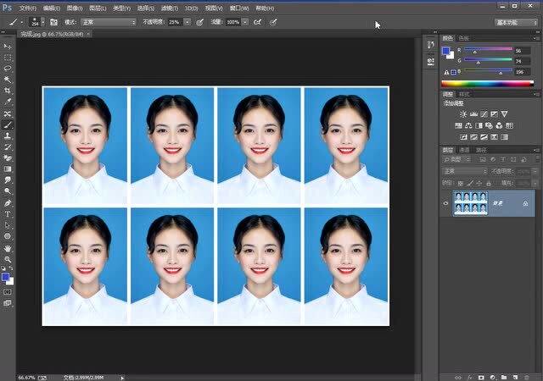Image resolution: width=543 pixels, height=381 pixels.
Task: Select the Brush tool in the toolbox
Action: click(x=8, y=124)
